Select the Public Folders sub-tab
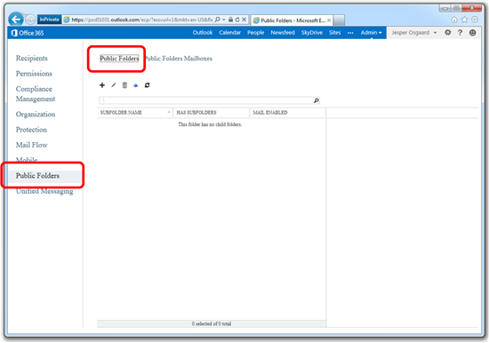Screen dimensions: 489x343 click(x=119, y=59)
